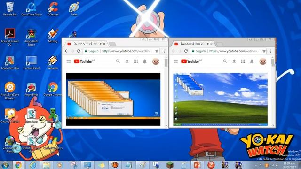Click YouTube search icon in left window

(x=118, y=61)
